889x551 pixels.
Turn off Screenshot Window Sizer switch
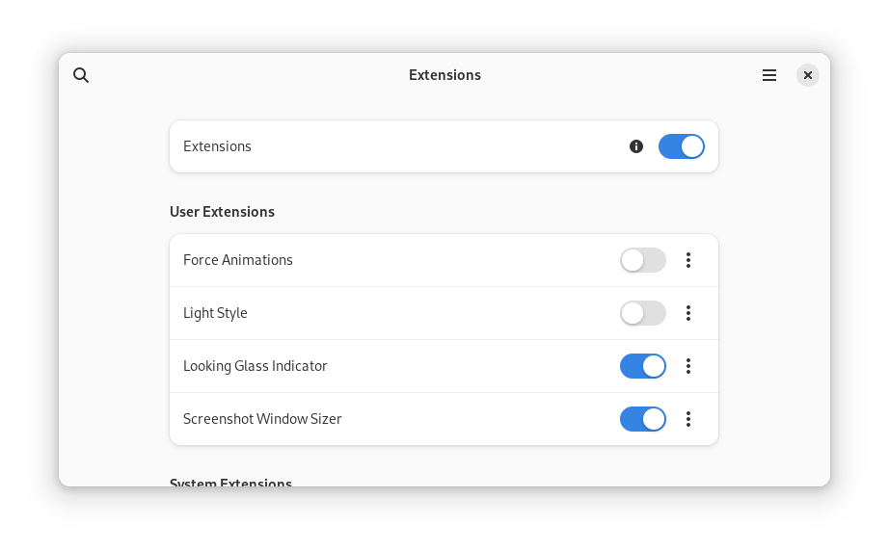pyautogui.click(x=642, y=419)
